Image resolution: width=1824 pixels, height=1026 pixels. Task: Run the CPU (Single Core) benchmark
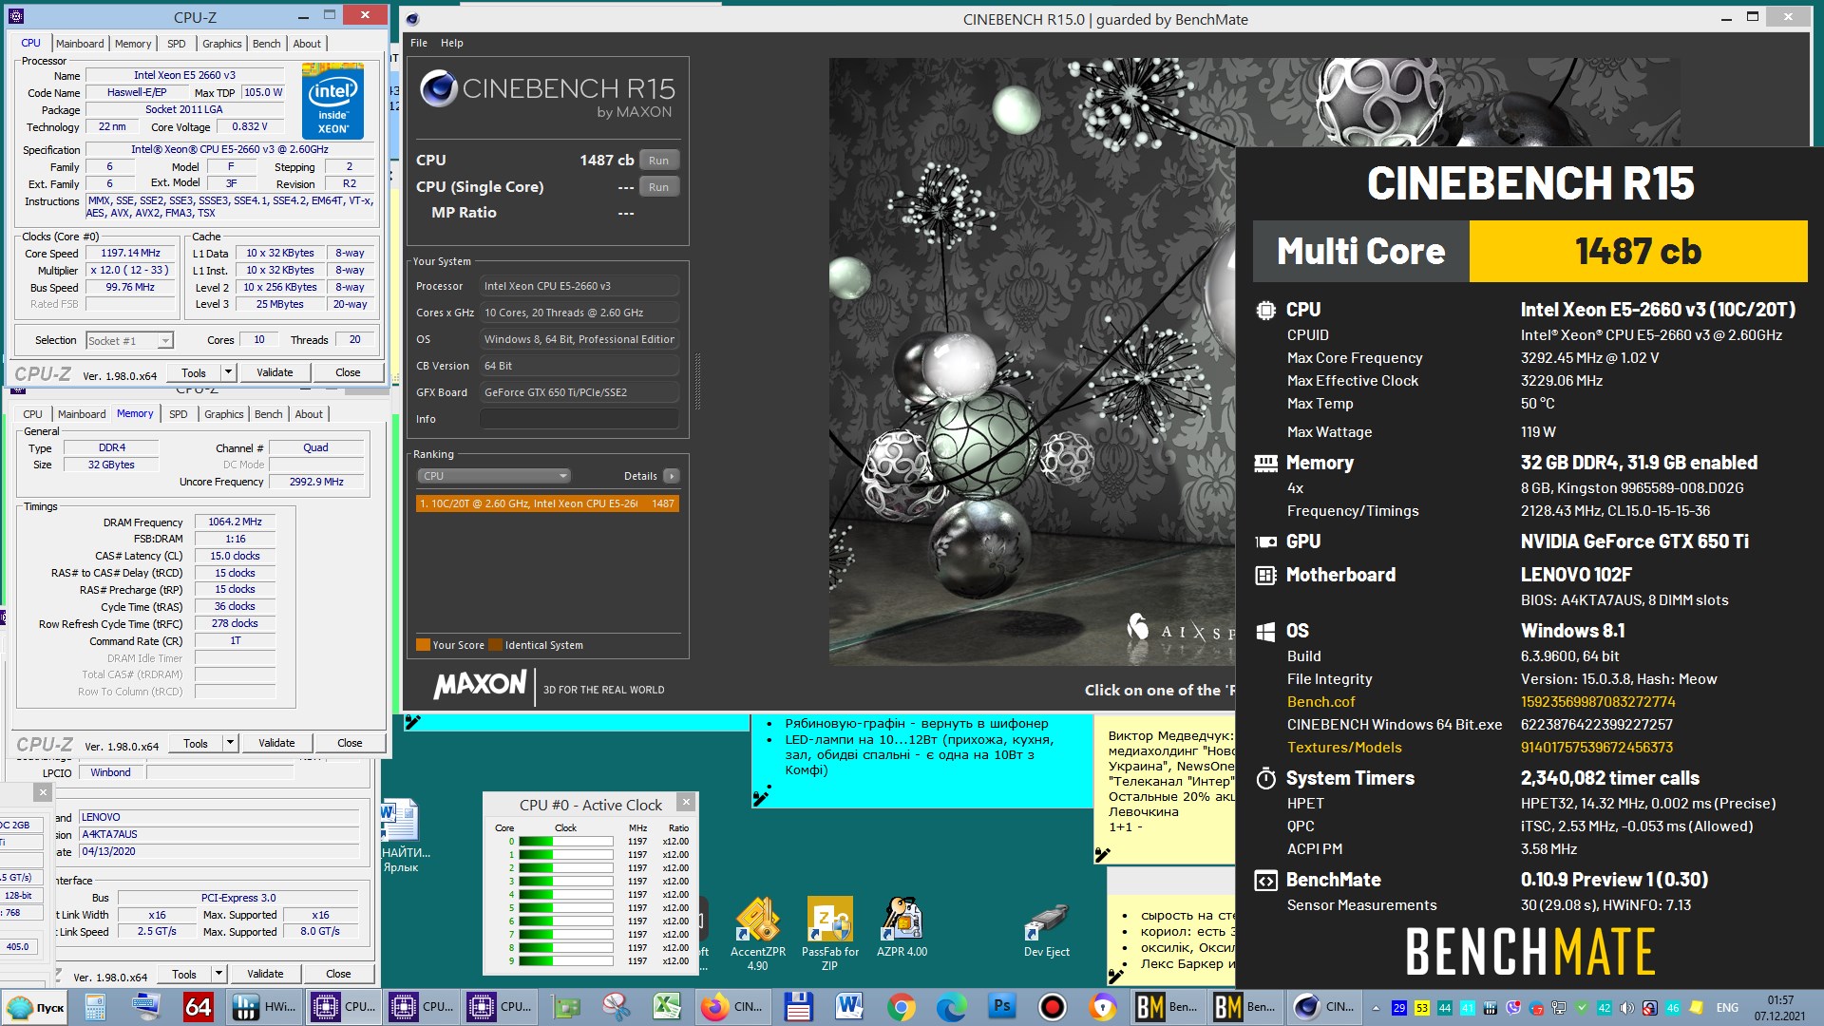coord(659,187)
